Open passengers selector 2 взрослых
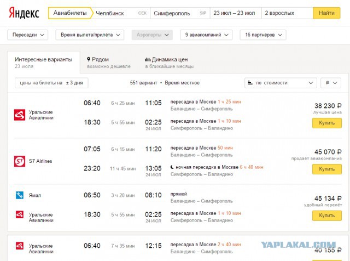The image size is (350, 261). coord(287,13)
